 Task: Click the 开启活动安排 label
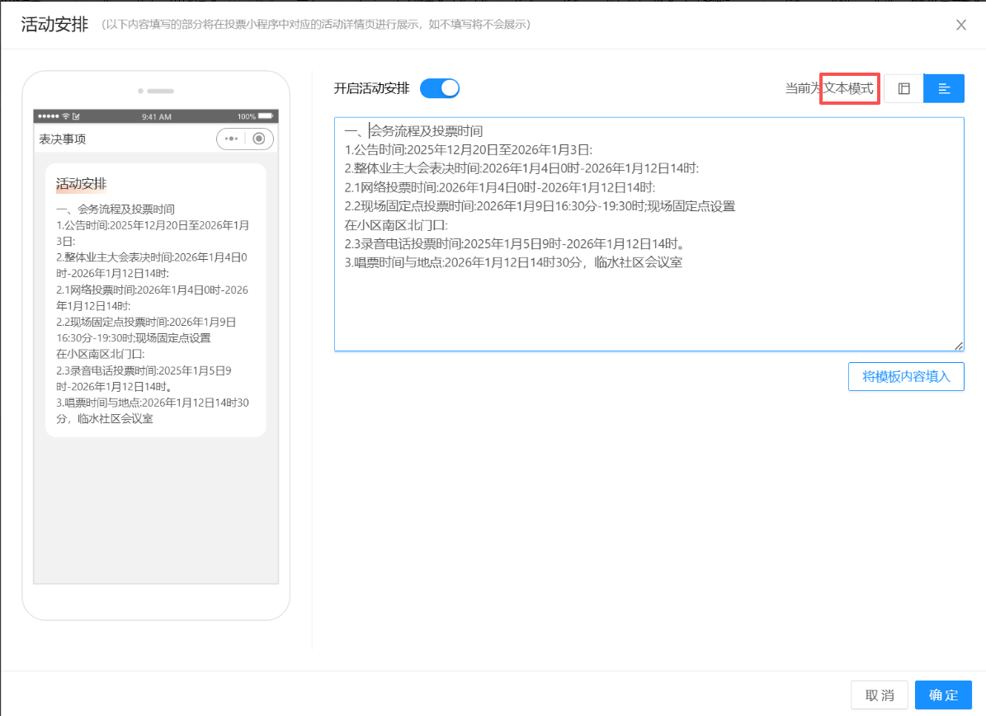(371, 88)
